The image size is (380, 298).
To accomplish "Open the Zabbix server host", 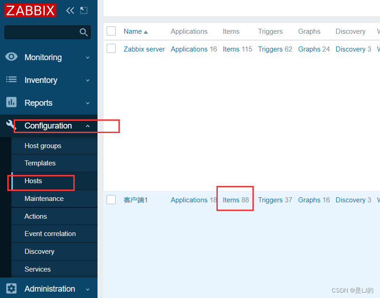I will 144,49.
